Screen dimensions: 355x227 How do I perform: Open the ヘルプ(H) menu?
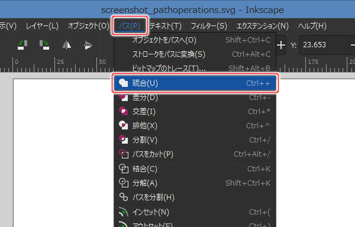coord(312,26)
